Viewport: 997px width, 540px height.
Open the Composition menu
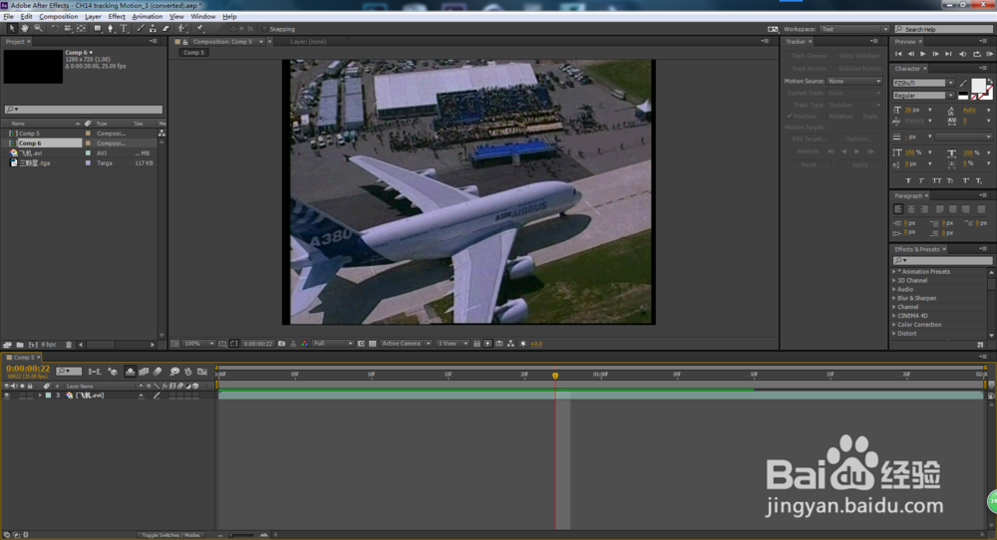pyautogui.click(x=59, y=17)
